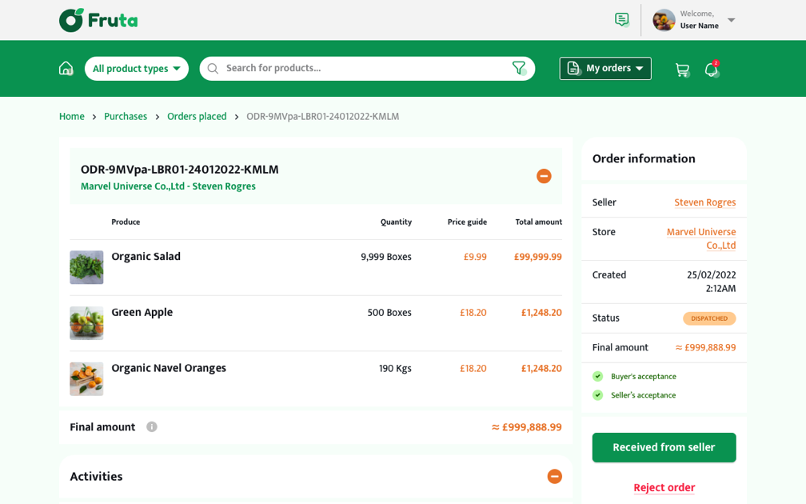Image resolution: width=806 pixels, height=504 pixels.
Task: Click the Fruta logo
Action: (98, 20)
